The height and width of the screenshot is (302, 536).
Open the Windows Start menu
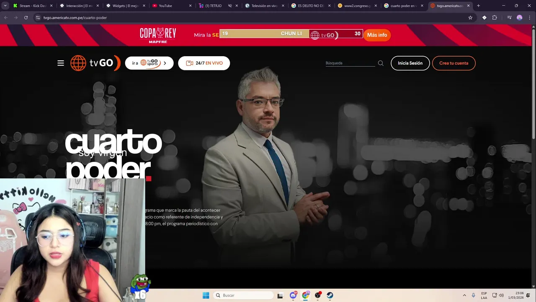pos(206,295)
